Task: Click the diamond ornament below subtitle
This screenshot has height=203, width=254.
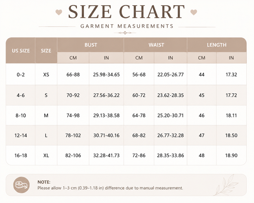Action: [125, 33]
